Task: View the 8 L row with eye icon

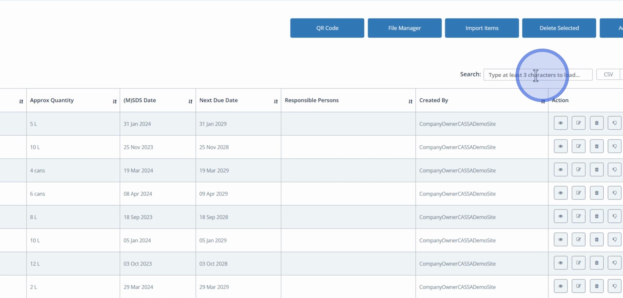Action: [561, 216]
